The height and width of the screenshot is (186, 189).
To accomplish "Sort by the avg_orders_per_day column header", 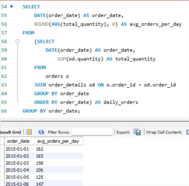I will 58,141.
